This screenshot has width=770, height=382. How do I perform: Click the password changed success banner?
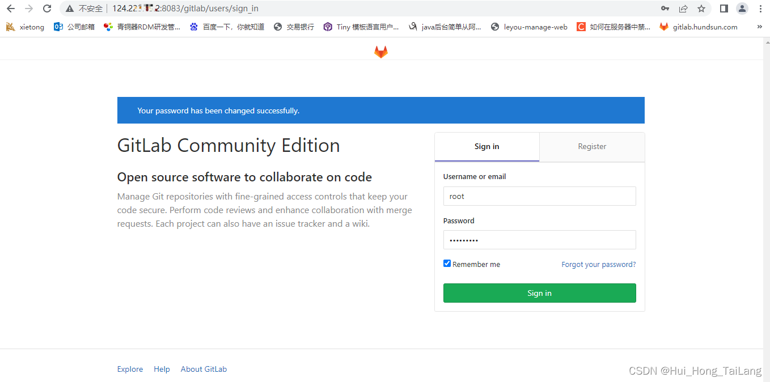pyautogui.click(x=381, y=111)
